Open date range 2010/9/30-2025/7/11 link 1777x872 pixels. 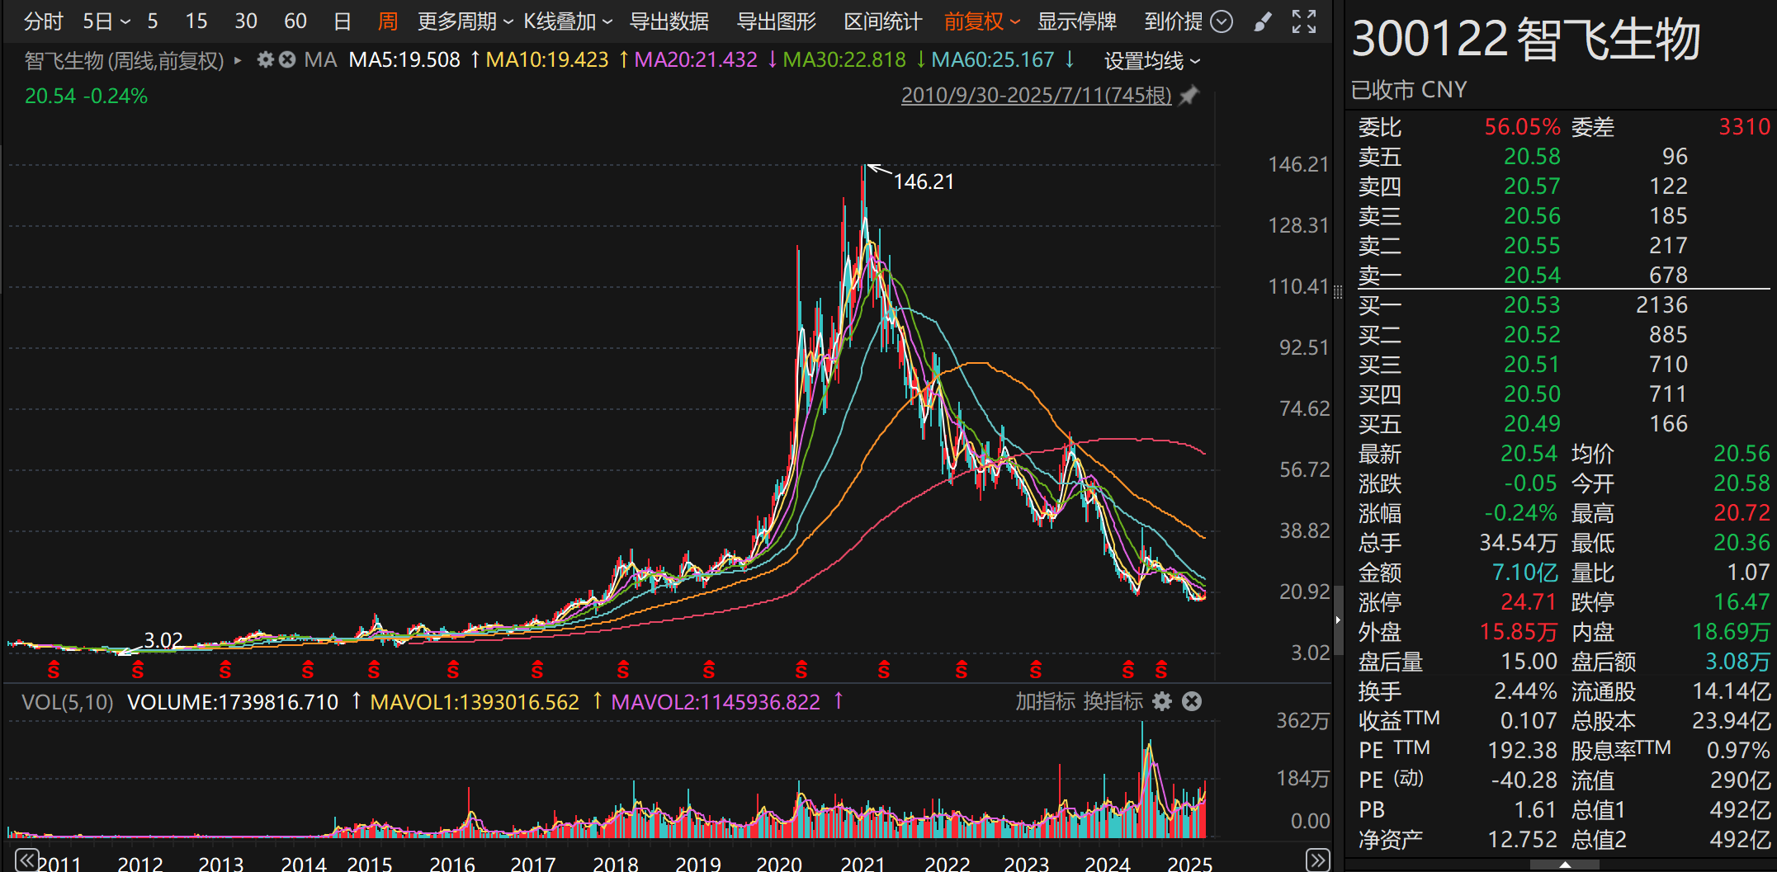coord(1037,96)
